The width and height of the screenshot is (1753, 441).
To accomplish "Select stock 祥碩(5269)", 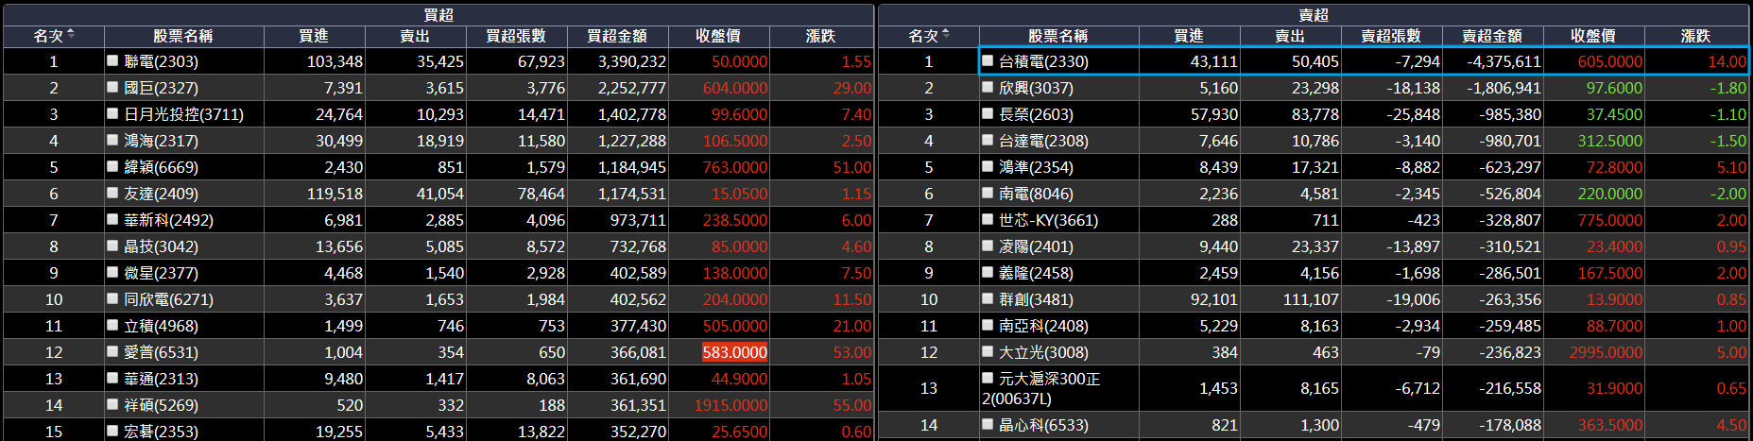I will pyautogui.click(x=162, y=405).
